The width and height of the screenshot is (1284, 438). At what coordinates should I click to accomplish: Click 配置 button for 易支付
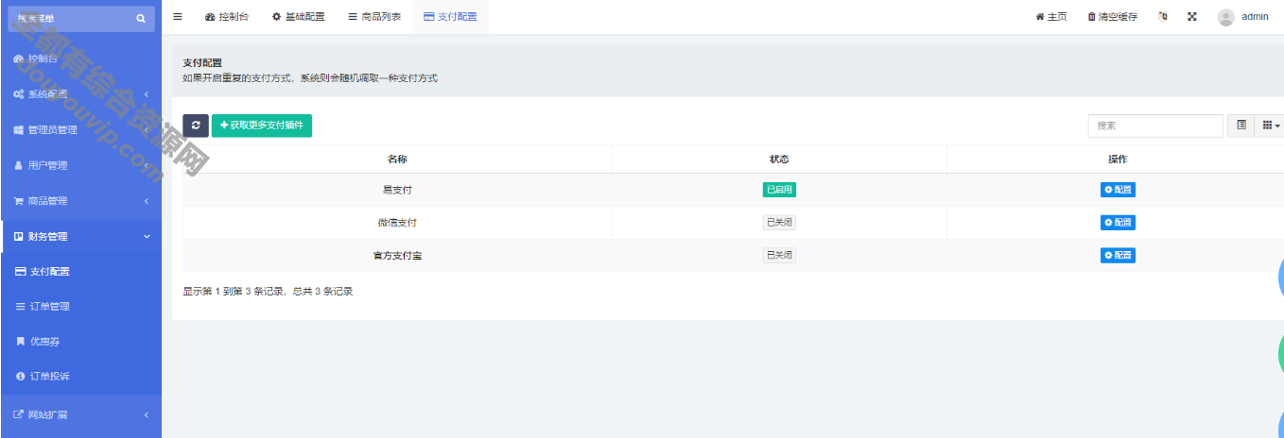coord(1118,190)
